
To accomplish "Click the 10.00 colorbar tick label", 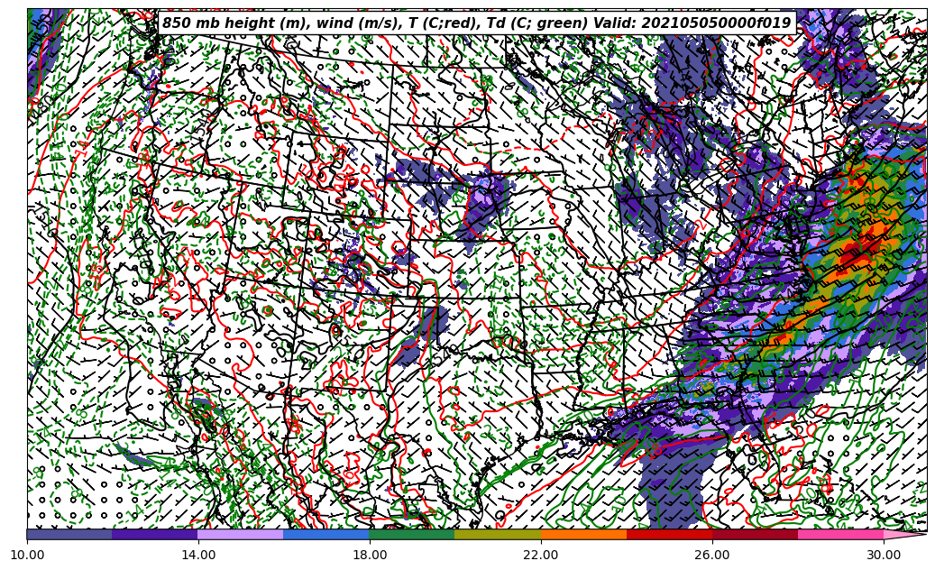I will click(27, 555).
